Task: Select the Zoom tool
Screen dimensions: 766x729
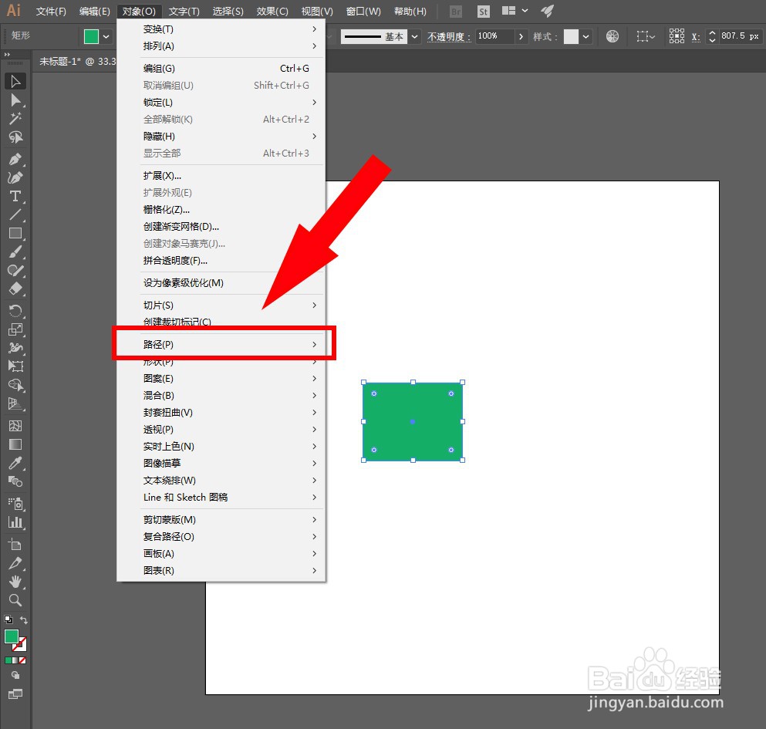Action: click(15, 600)
